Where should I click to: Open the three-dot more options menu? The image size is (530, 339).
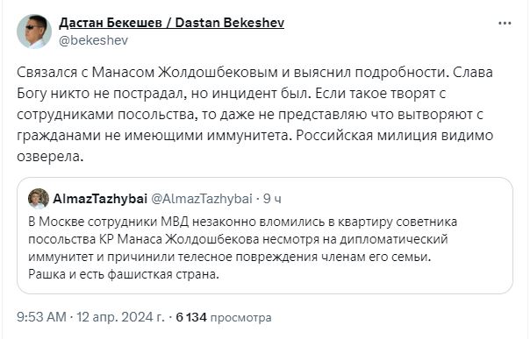pos(505,24)
